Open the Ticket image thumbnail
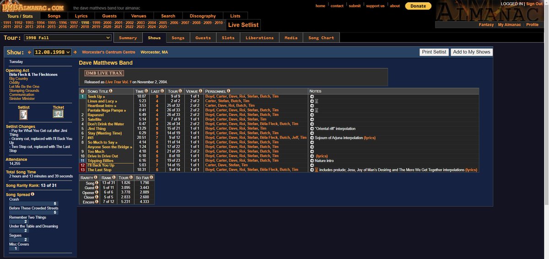Viewport: 549px width, 259px height. 58,114
